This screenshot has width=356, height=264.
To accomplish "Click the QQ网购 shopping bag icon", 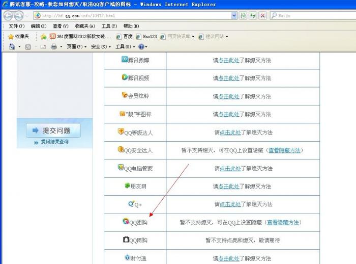I will 126,239.
